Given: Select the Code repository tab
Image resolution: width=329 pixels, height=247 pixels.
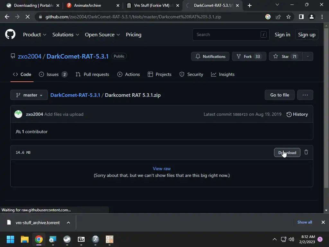Looking at the screenshot, I should 22,74.
